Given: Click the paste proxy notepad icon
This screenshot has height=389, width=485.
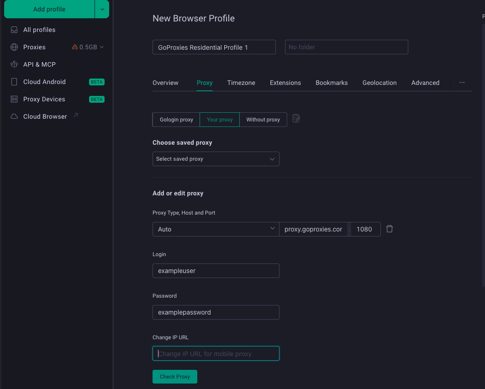Looking at the screenshot, I should point(296,119).
